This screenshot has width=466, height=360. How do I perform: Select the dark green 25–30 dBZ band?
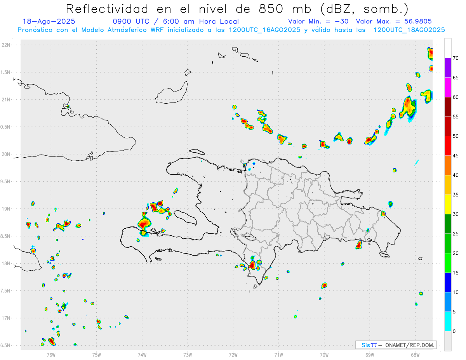tap(448, 224)
